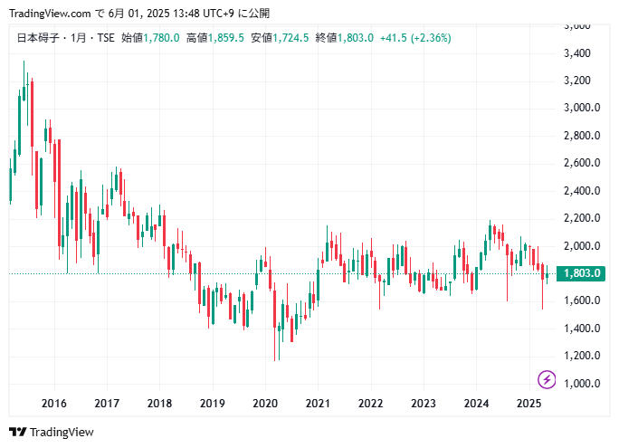619x448 pixels.
Task: Click the 2020 label on the time axis
Action: point(265,404)
